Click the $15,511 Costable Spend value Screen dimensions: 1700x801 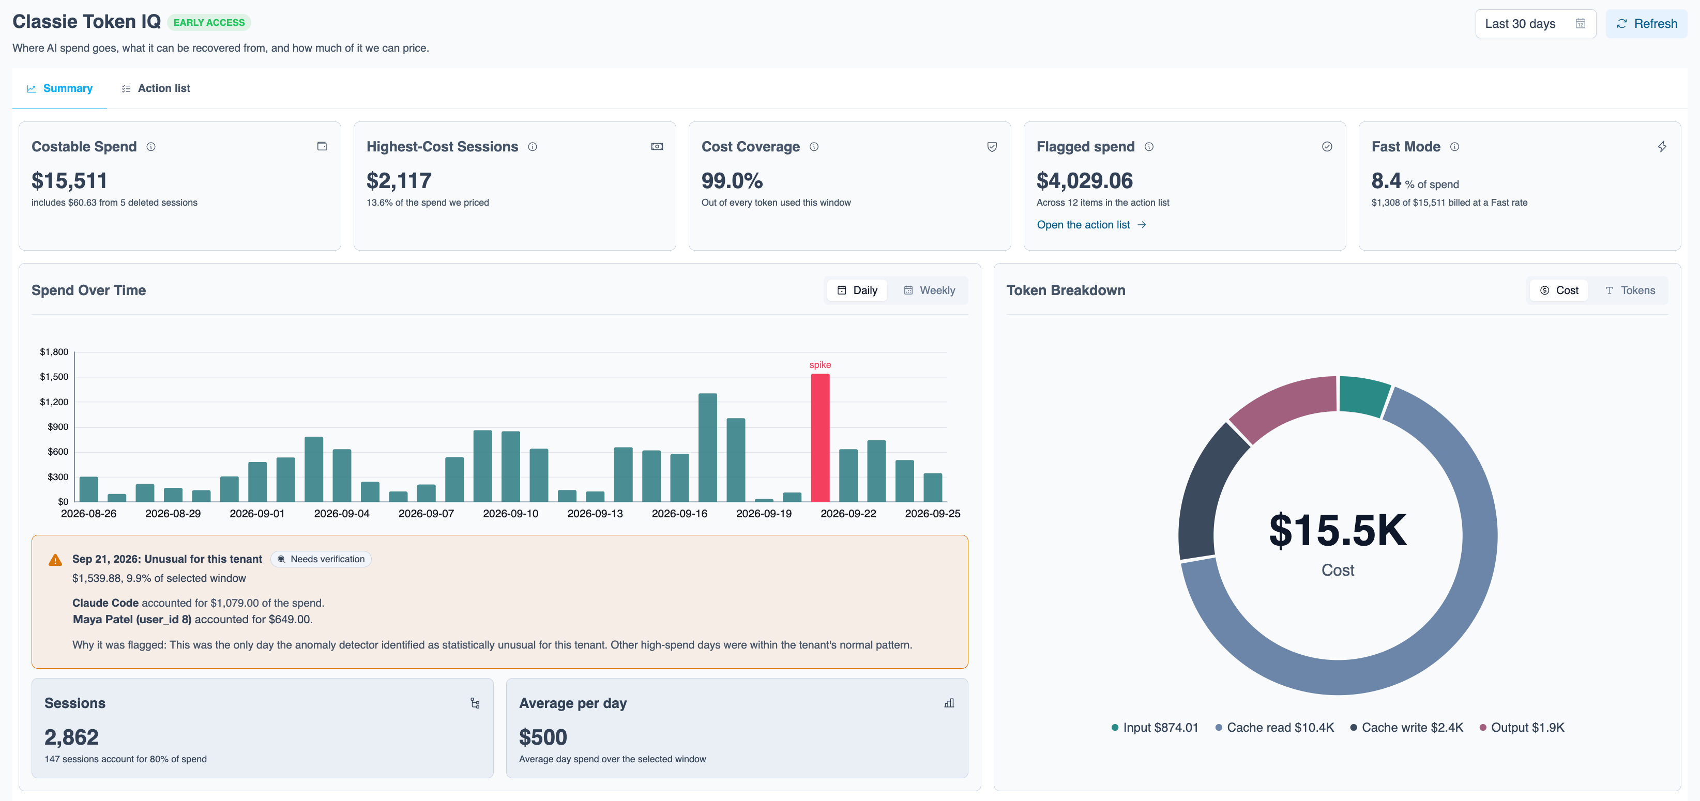click(x=69, y=181)
